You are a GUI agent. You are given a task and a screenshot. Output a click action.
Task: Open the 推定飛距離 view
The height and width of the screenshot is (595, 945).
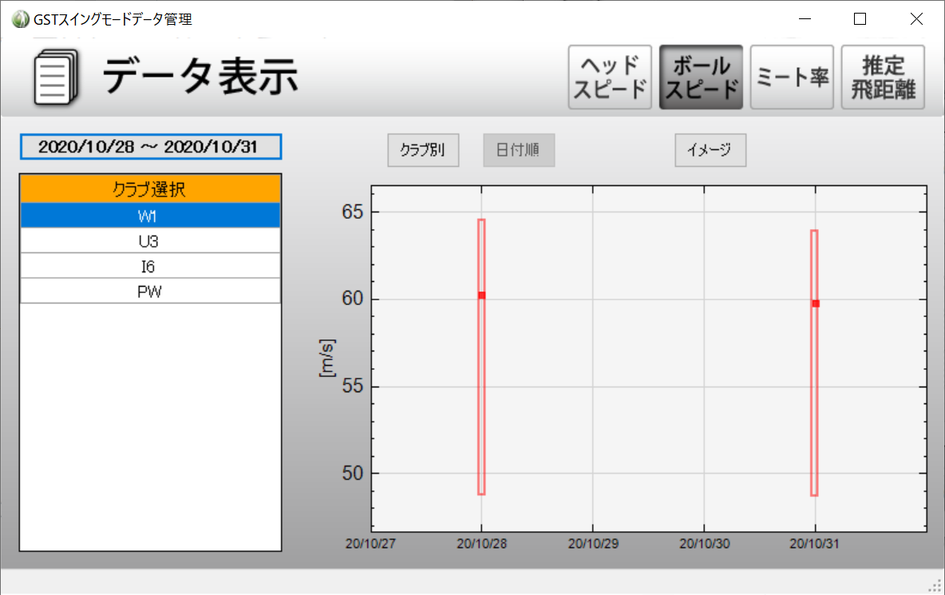(x=883, y=77)
